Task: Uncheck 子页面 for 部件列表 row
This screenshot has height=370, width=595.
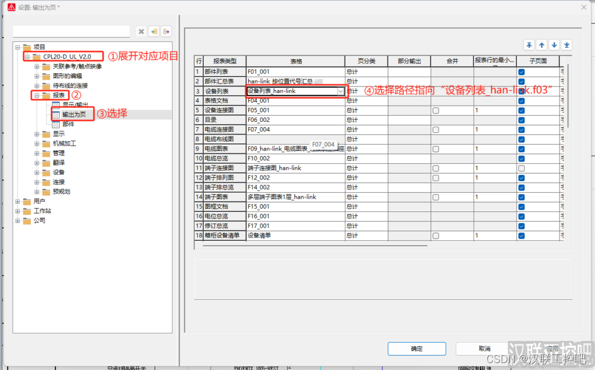Action: point(521,72)
